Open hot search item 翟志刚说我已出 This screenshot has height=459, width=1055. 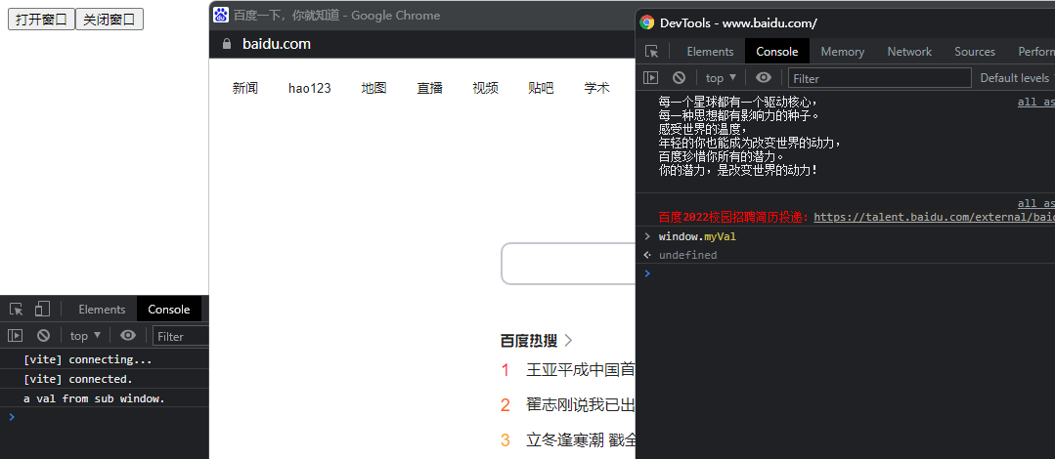point(581,405)
